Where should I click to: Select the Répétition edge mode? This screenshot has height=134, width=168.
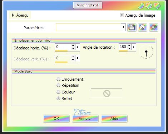coord(58,85)
